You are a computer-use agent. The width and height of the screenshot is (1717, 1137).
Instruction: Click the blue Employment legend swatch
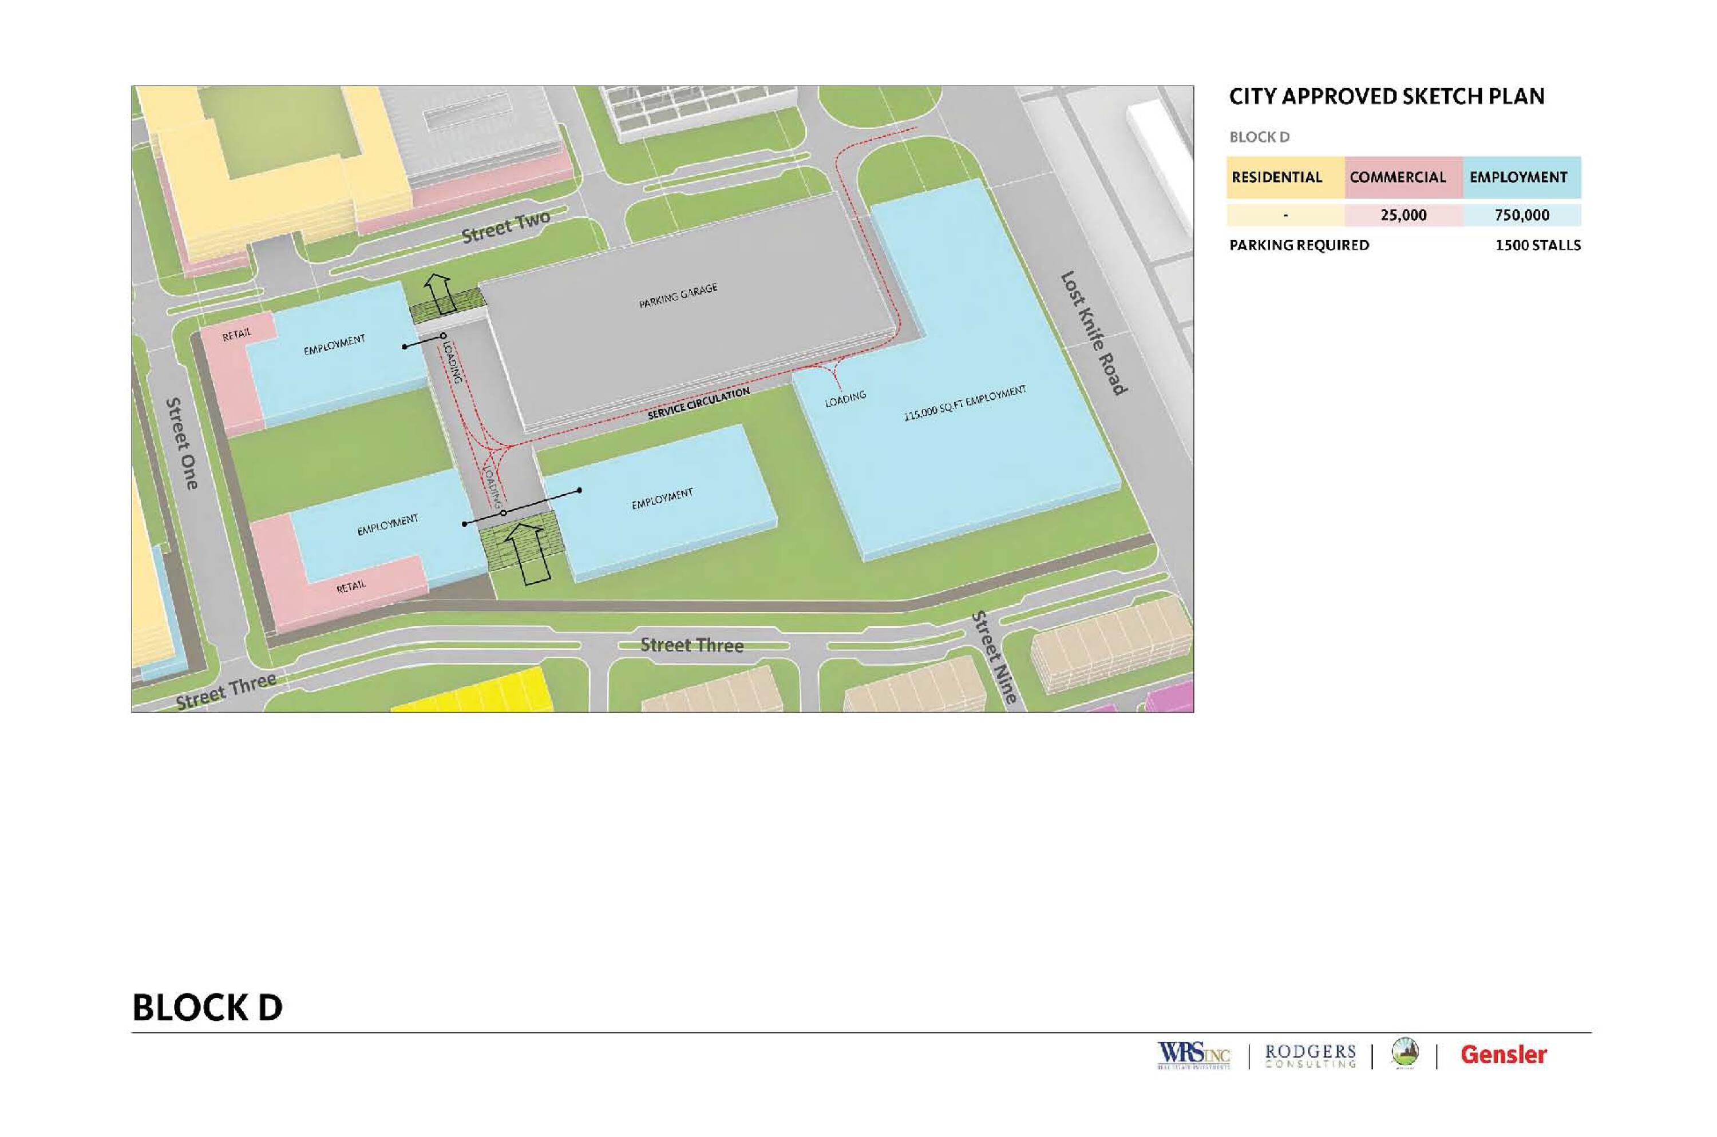coord(1521,178)
